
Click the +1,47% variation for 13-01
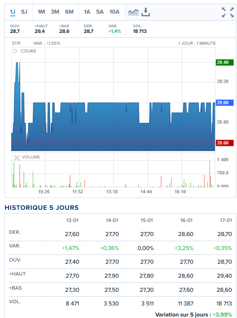coord(71,248)
